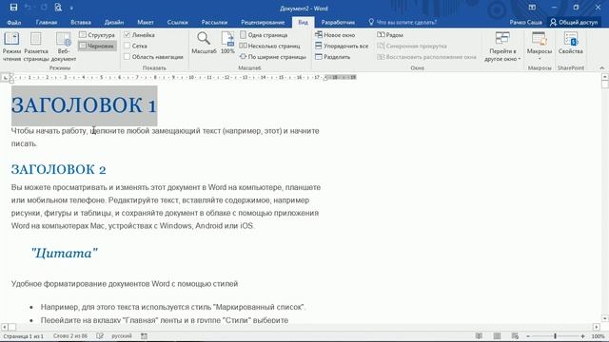Open SharePoint Свойства properties
The height and width of the screenshot is (342, 609).
(571, 43)
